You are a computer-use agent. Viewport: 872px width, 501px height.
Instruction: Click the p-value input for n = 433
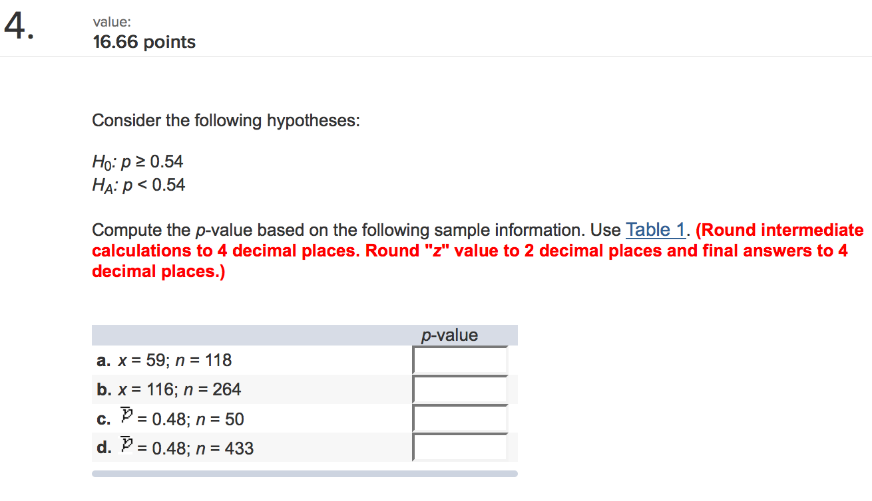(x=460, y=447)
